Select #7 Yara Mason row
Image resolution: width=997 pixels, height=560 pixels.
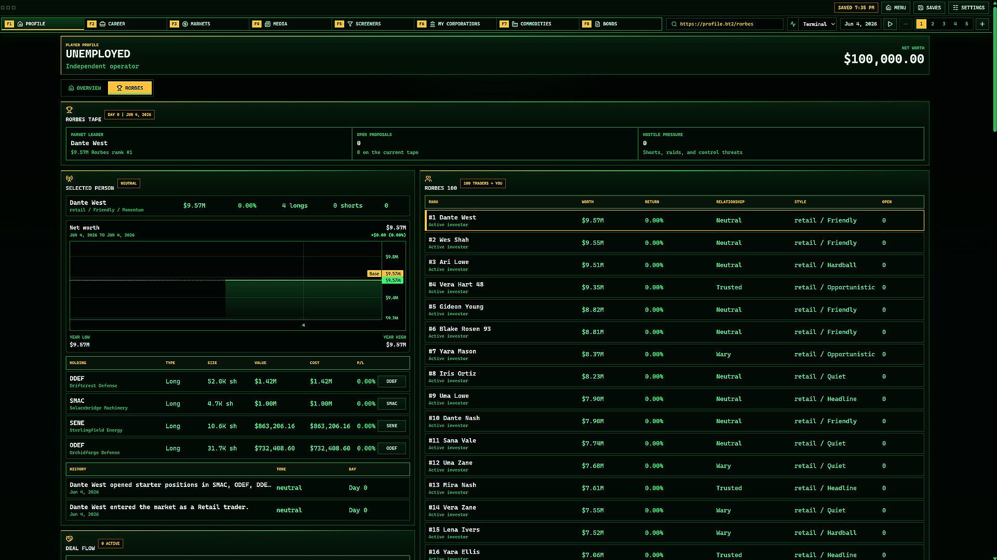click(675, 354)
